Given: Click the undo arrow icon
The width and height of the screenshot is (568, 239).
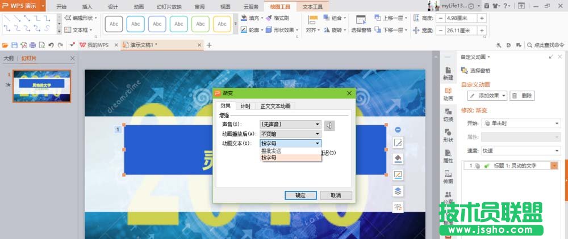Looking at the screenshot, I should 51,45.
